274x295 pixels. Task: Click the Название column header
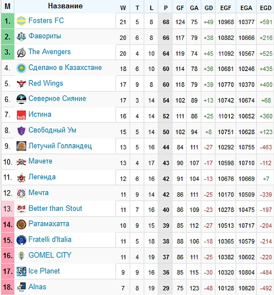(x=65, y=6)
